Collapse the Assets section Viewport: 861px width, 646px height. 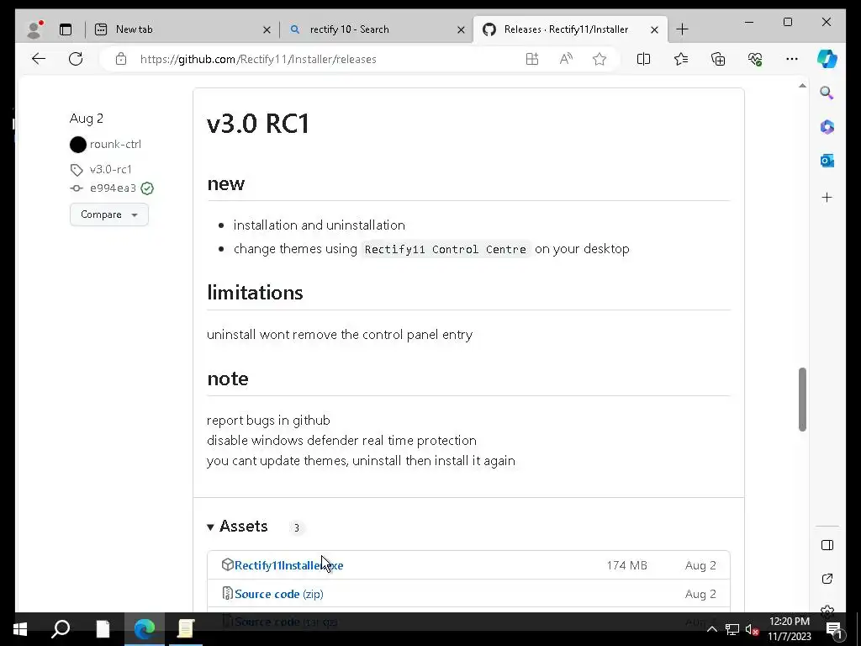click(238, 527)
